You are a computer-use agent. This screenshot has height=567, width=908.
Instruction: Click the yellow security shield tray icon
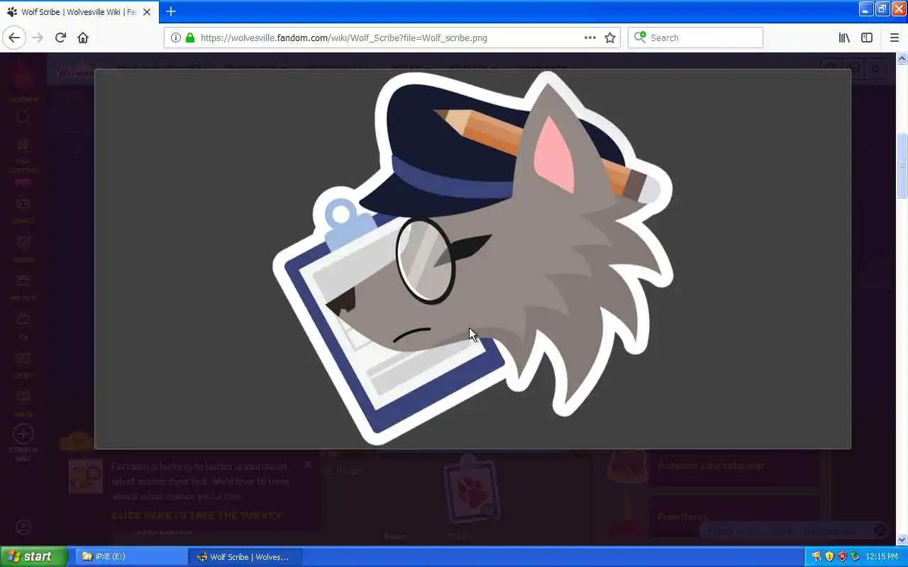829,556
